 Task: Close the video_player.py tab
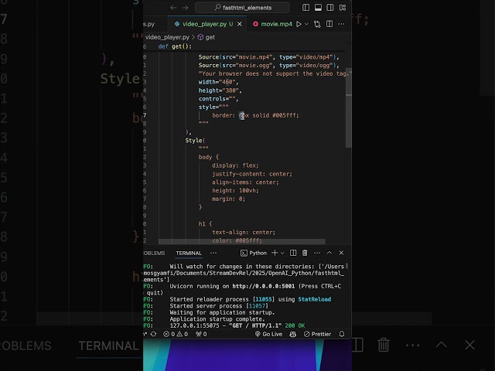tap(240, 24)
